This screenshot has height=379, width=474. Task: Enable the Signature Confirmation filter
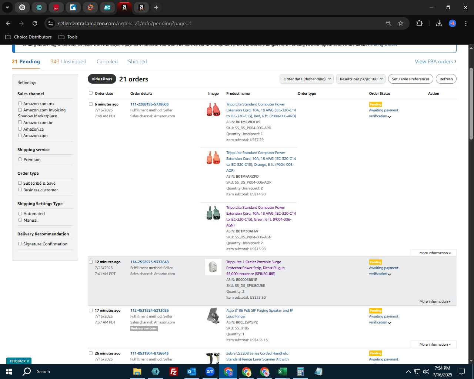click(x=20, y=244)
